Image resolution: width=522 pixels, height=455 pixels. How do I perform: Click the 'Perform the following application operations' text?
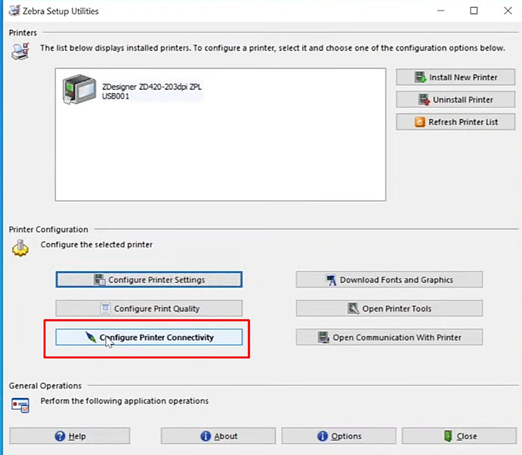(124, 401)
